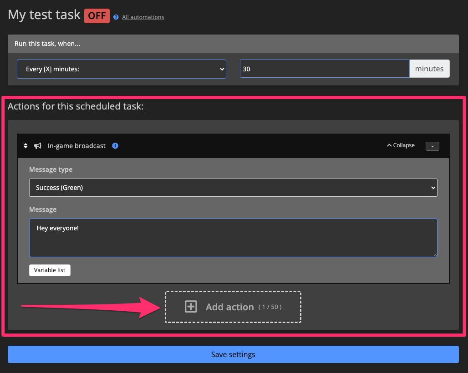Viewport: 468px width, 373px height.
Task: Open the Every [X] minutes trigger dropdown
Action: (122, 69)
